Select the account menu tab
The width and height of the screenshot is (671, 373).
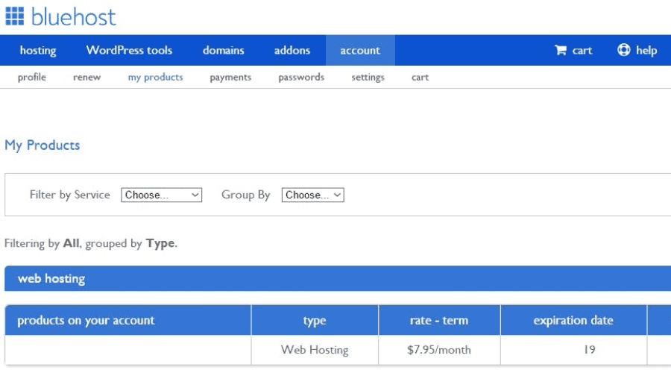(360, 50)
